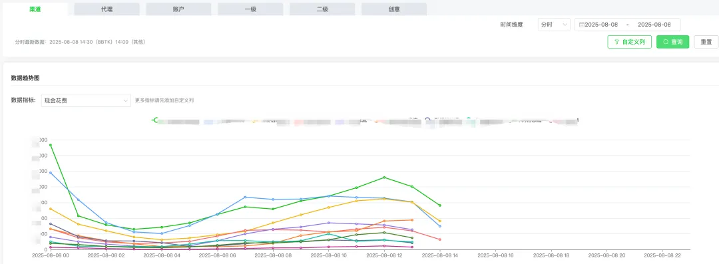
Task: Click the 数据指标 label
Action: [x=23, y=100]
